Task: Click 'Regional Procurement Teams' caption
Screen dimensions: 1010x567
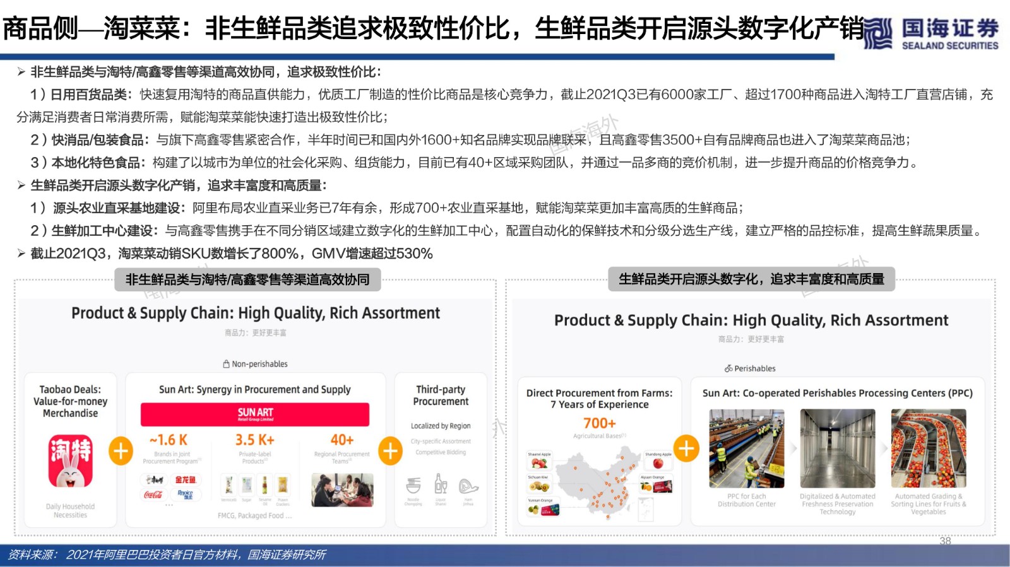Action: click(342, 457)
